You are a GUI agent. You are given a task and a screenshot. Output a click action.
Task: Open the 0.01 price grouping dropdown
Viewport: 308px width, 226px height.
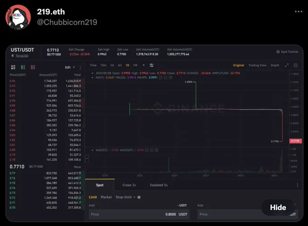70,67
